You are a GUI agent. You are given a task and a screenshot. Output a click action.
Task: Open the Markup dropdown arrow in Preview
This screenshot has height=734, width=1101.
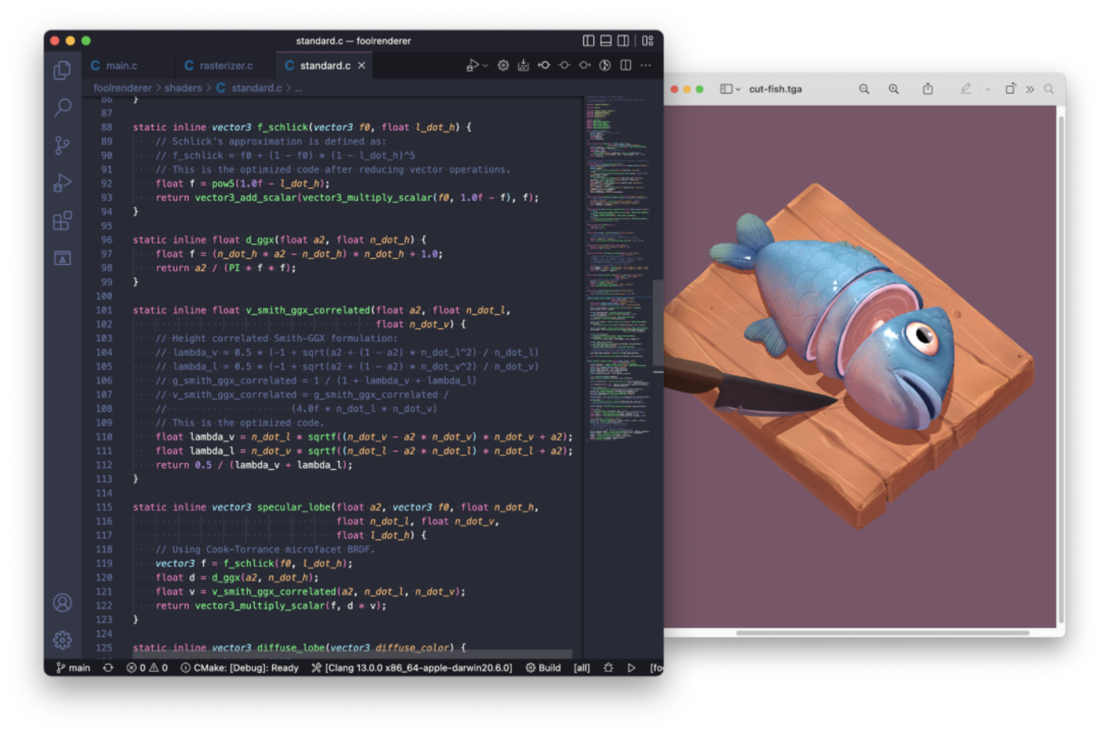(988, 89)
